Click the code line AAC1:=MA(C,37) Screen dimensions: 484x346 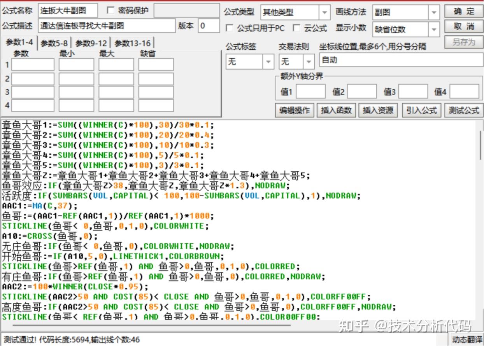40,206
